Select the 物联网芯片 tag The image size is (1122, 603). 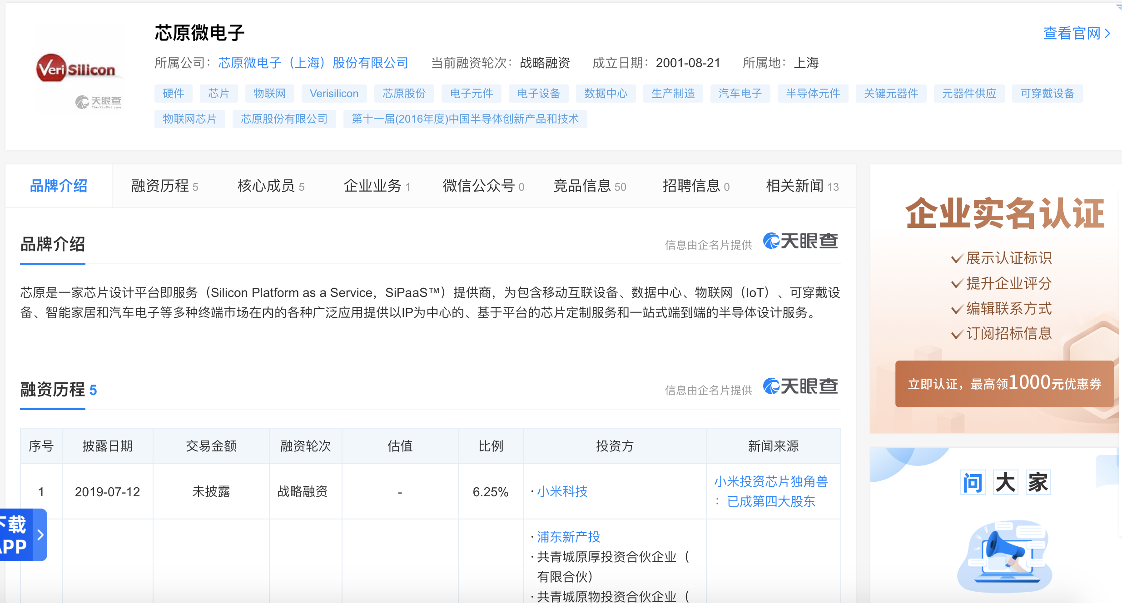coord(190,119)
